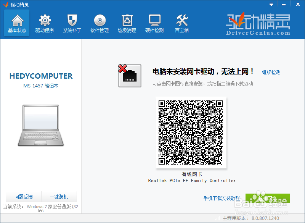The image size is (305, 223).
Task: Click the 一键装机 button
Action: (x=59, y=197)
